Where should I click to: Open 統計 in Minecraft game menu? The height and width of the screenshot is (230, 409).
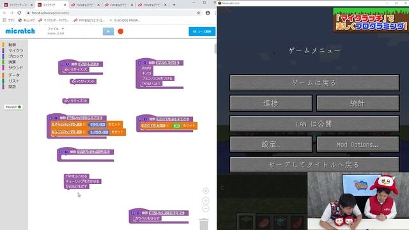click(x=358, y=103)
